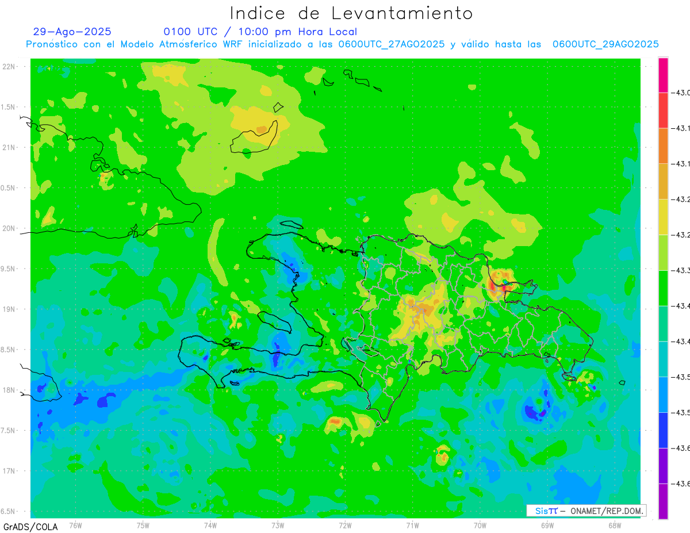This screenshot has width=690, height=533.
Task: Click the '8.5N' latitude label
Action: tap(8, 350)
